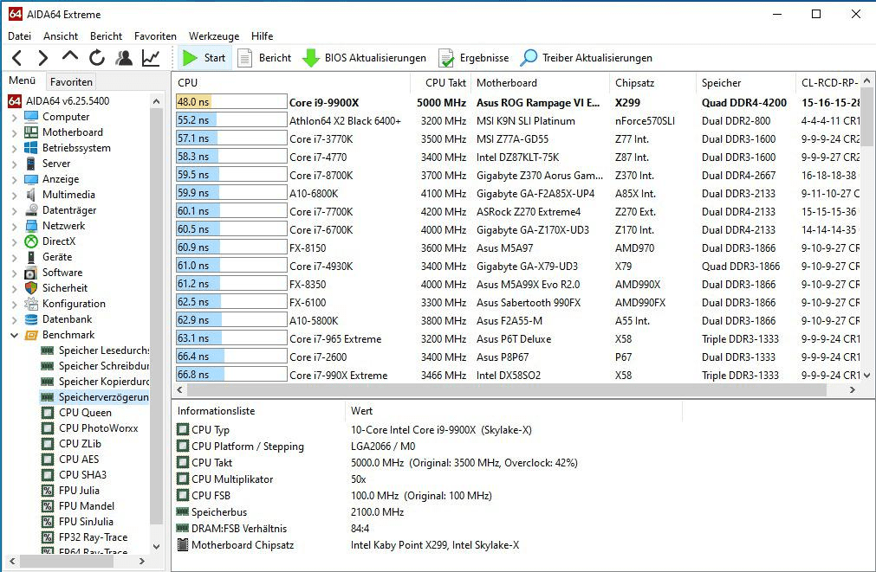This screenshot has width=876, height=572.
Task: Open the graph chart icon
Action: (x=151, y=57)
